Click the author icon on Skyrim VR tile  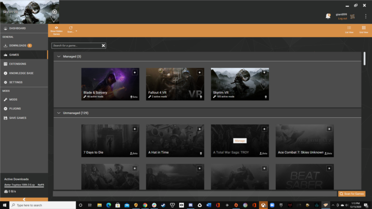266,97
